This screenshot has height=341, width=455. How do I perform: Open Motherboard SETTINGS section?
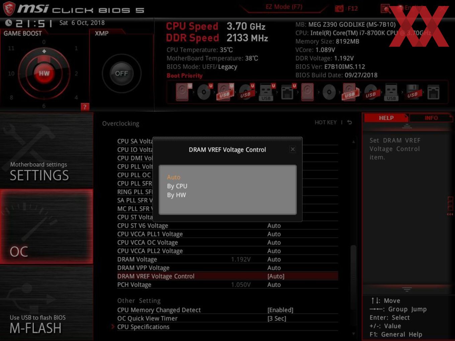[47, 150]
